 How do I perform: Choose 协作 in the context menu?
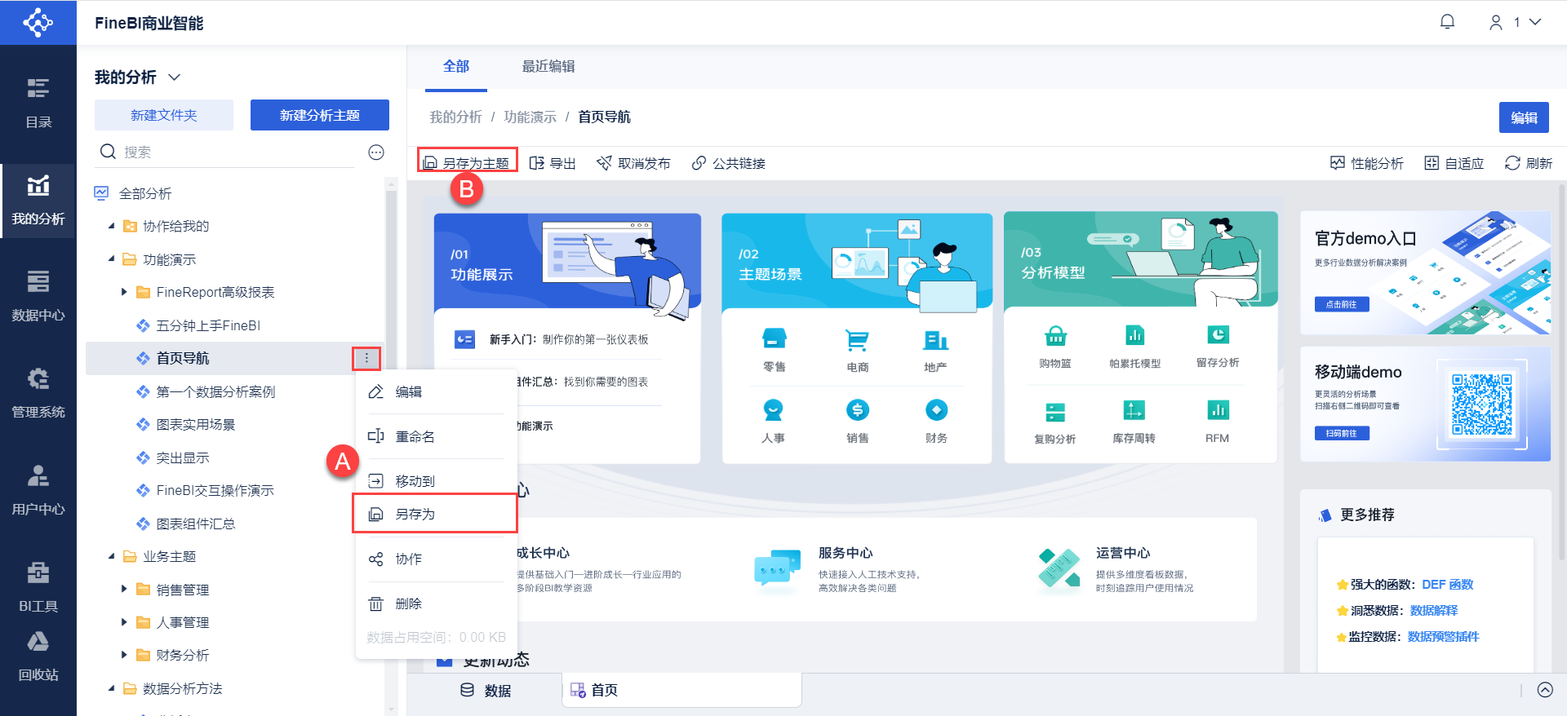pos(436,559)
